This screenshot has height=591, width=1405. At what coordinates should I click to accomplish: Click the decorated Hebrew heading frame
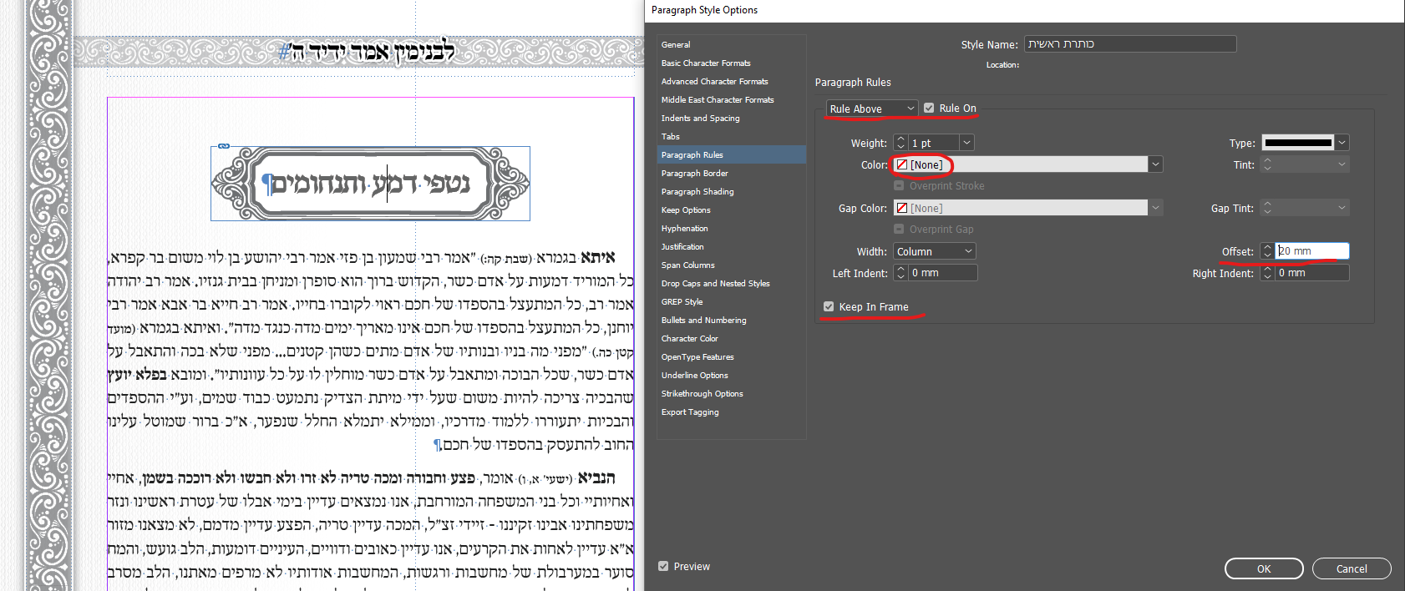pos(370,184)
